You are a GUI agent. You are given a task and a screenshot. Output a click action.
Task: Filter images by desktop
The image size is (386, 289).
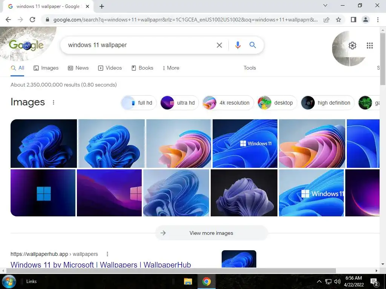pyautogui.click(x=277, y=103)
